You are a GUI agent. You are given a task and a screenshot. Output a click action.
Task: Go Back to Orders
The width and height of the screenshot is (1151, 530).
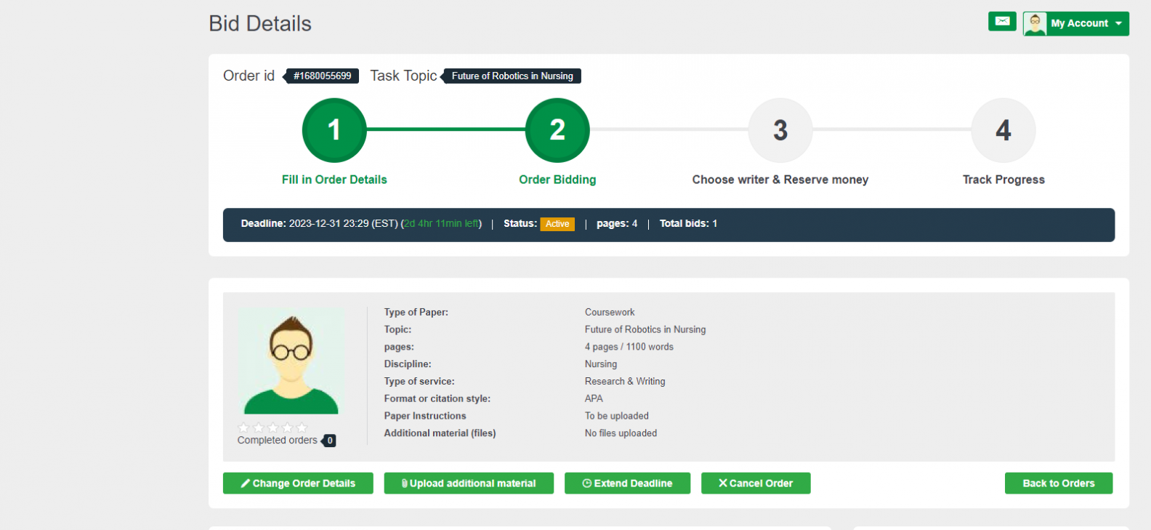coord(1059,483)
